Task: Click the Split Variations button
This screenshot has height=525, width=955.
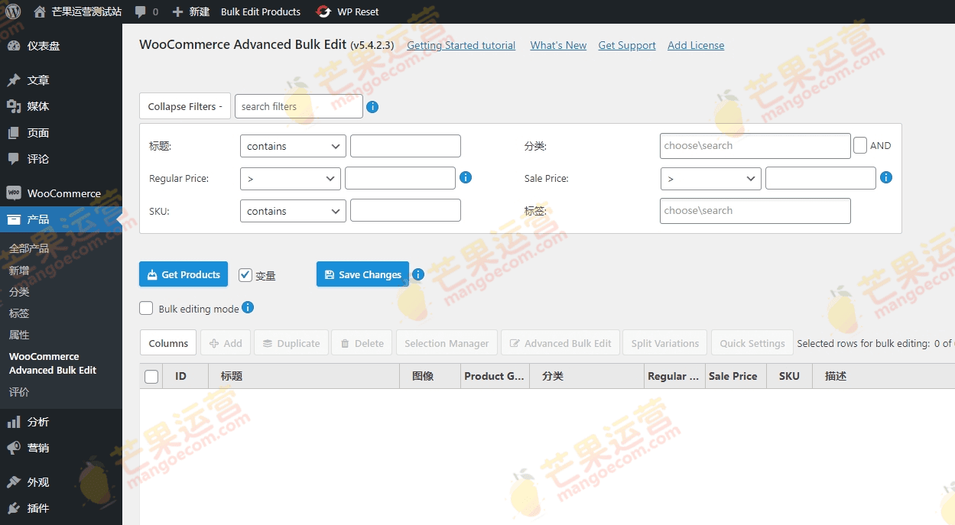Action: pyautogui.click(x=665, y=343)
